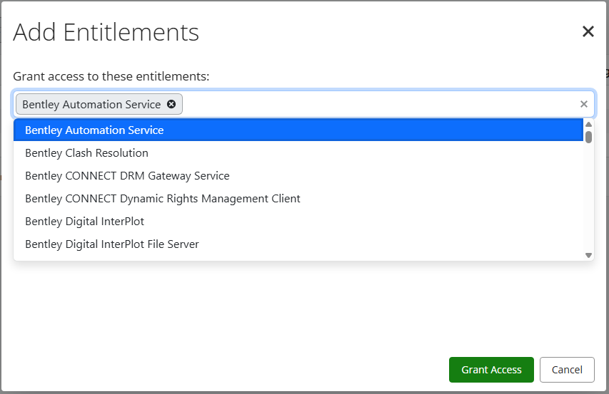Image resolution: width=609 pixels, height=394 pixels.
Task: Cancel adding entitlements
Action: pos(567,370)
